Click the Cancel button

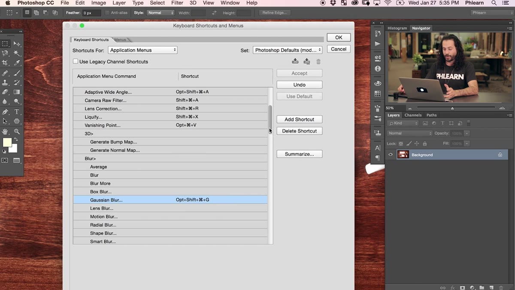pyautogui.click(x=339, y=49)
